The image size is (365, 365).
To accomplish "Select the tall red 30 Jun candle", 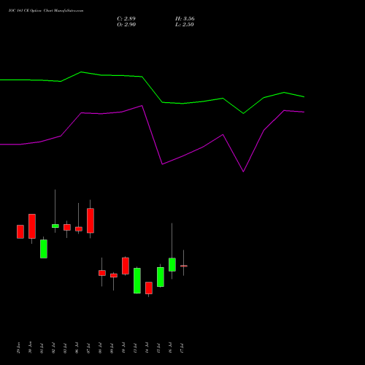I will coord(32,226).
